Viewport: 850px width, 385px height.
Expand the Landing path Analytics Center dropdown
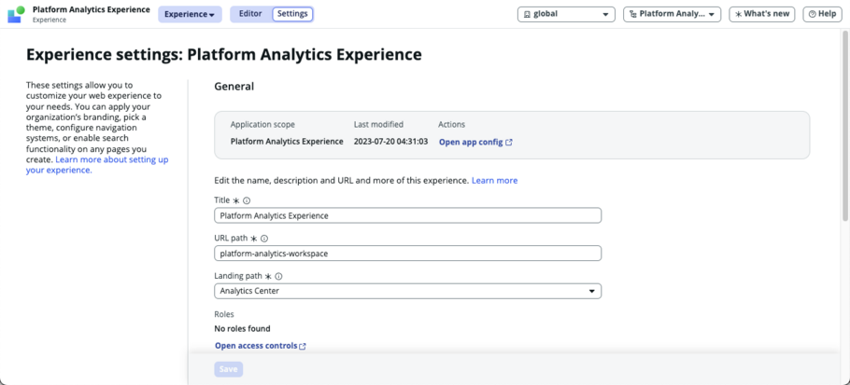[x=407, y=291]
